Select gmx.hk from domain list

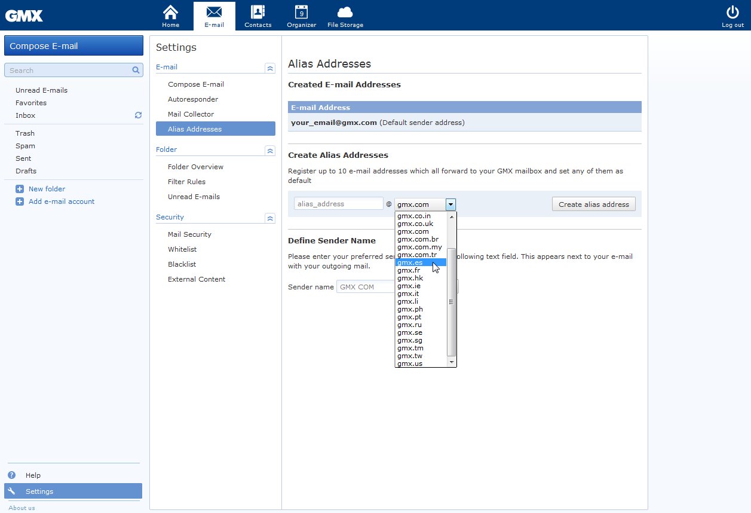421,278
